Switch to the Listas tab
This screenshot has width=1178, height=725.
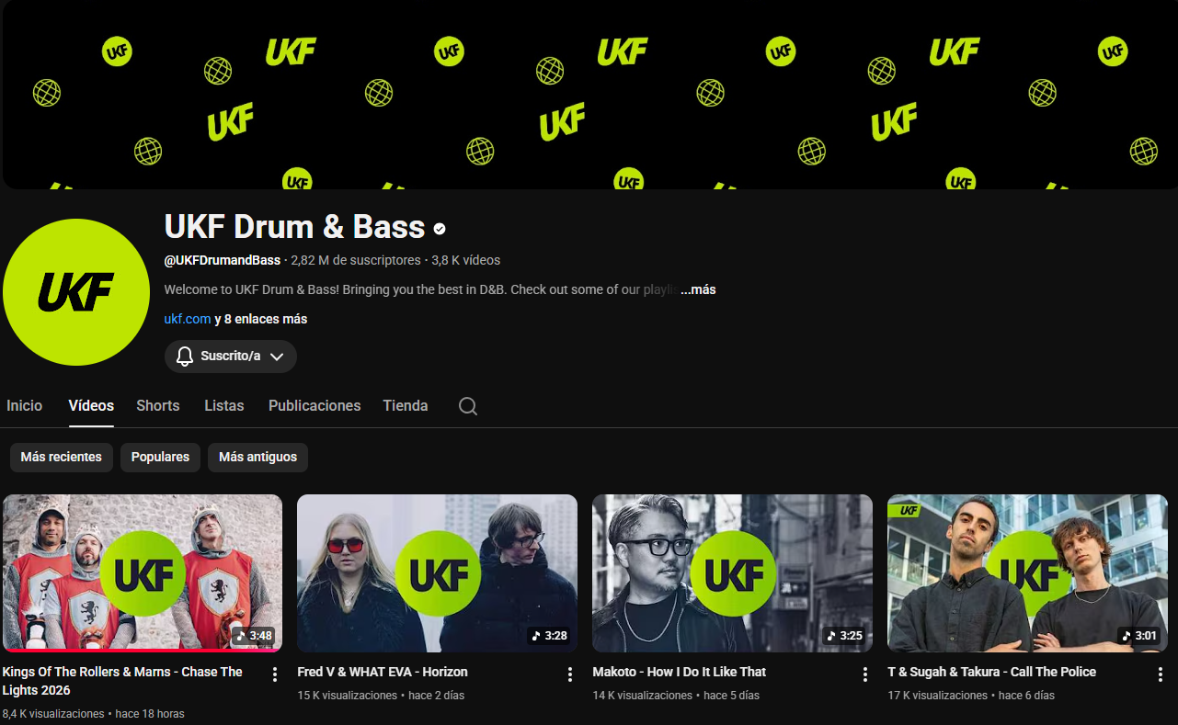(x=224, y=405)
